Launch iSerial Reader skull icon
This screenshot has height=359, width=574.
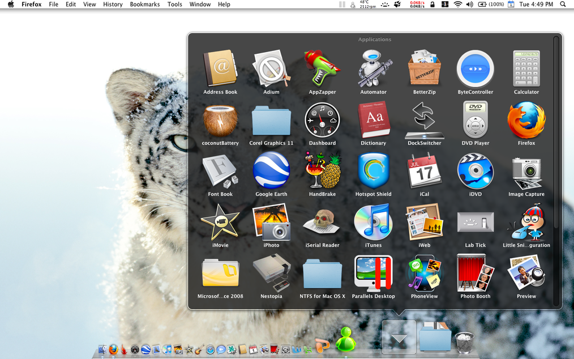pyautogui.click(x=322, y=221)
